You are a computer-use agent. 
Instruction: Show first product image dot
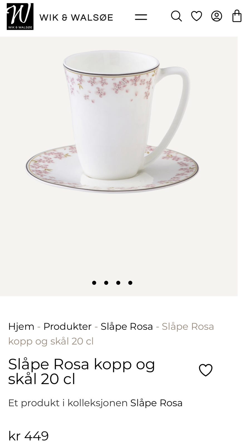(x=94, y=283)
